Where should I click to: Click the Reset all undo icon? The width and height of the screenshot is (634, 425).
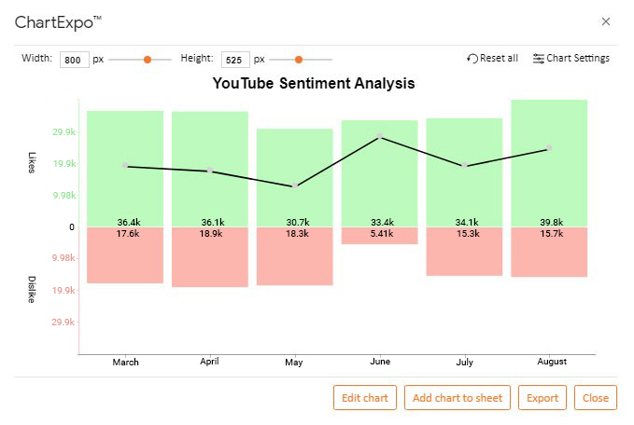coord(472,59)
